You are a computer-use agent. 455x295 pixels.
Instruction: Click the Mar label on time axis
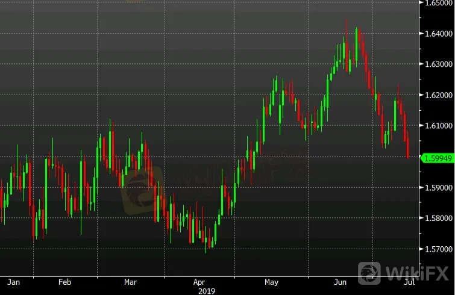pyautogui.click(x=130, y=282)
